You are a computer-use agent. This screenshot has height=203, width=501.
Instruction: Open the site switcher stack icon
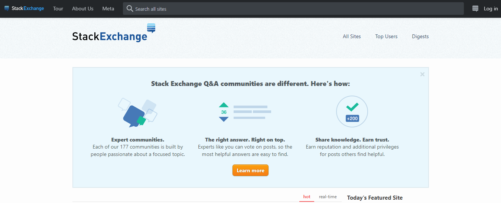pyautogui.click(x=475, y=9)
